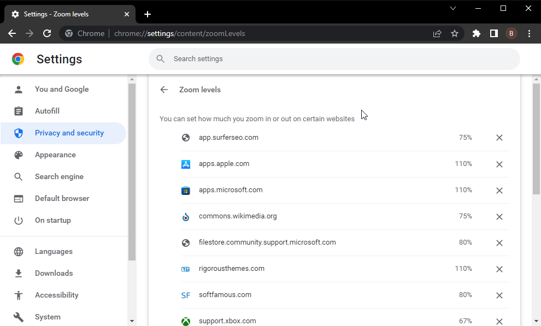Viewport: 541px width, 326px height.
Task: Remove zoom level for commons.wikimedia.org
Action: point(499,216)
